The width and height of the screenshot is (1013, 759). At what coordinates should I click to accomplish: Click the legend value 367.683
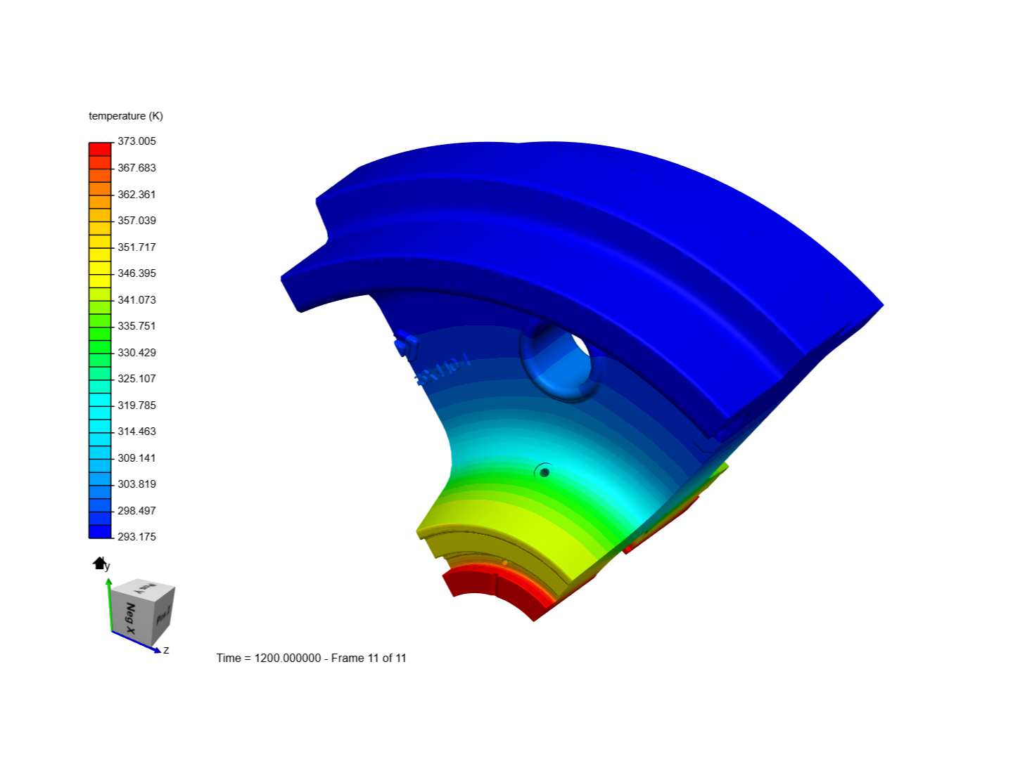click(136, 168)
